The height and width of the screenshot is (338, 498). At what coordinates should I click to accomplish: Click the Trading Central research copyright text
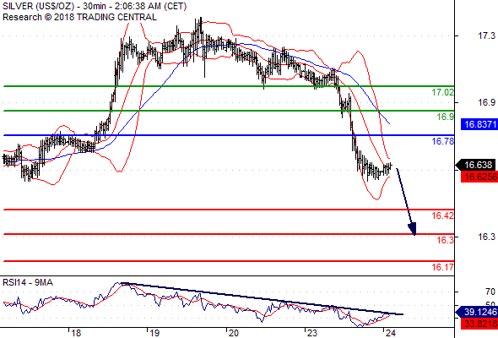click(x=79, y=17)
